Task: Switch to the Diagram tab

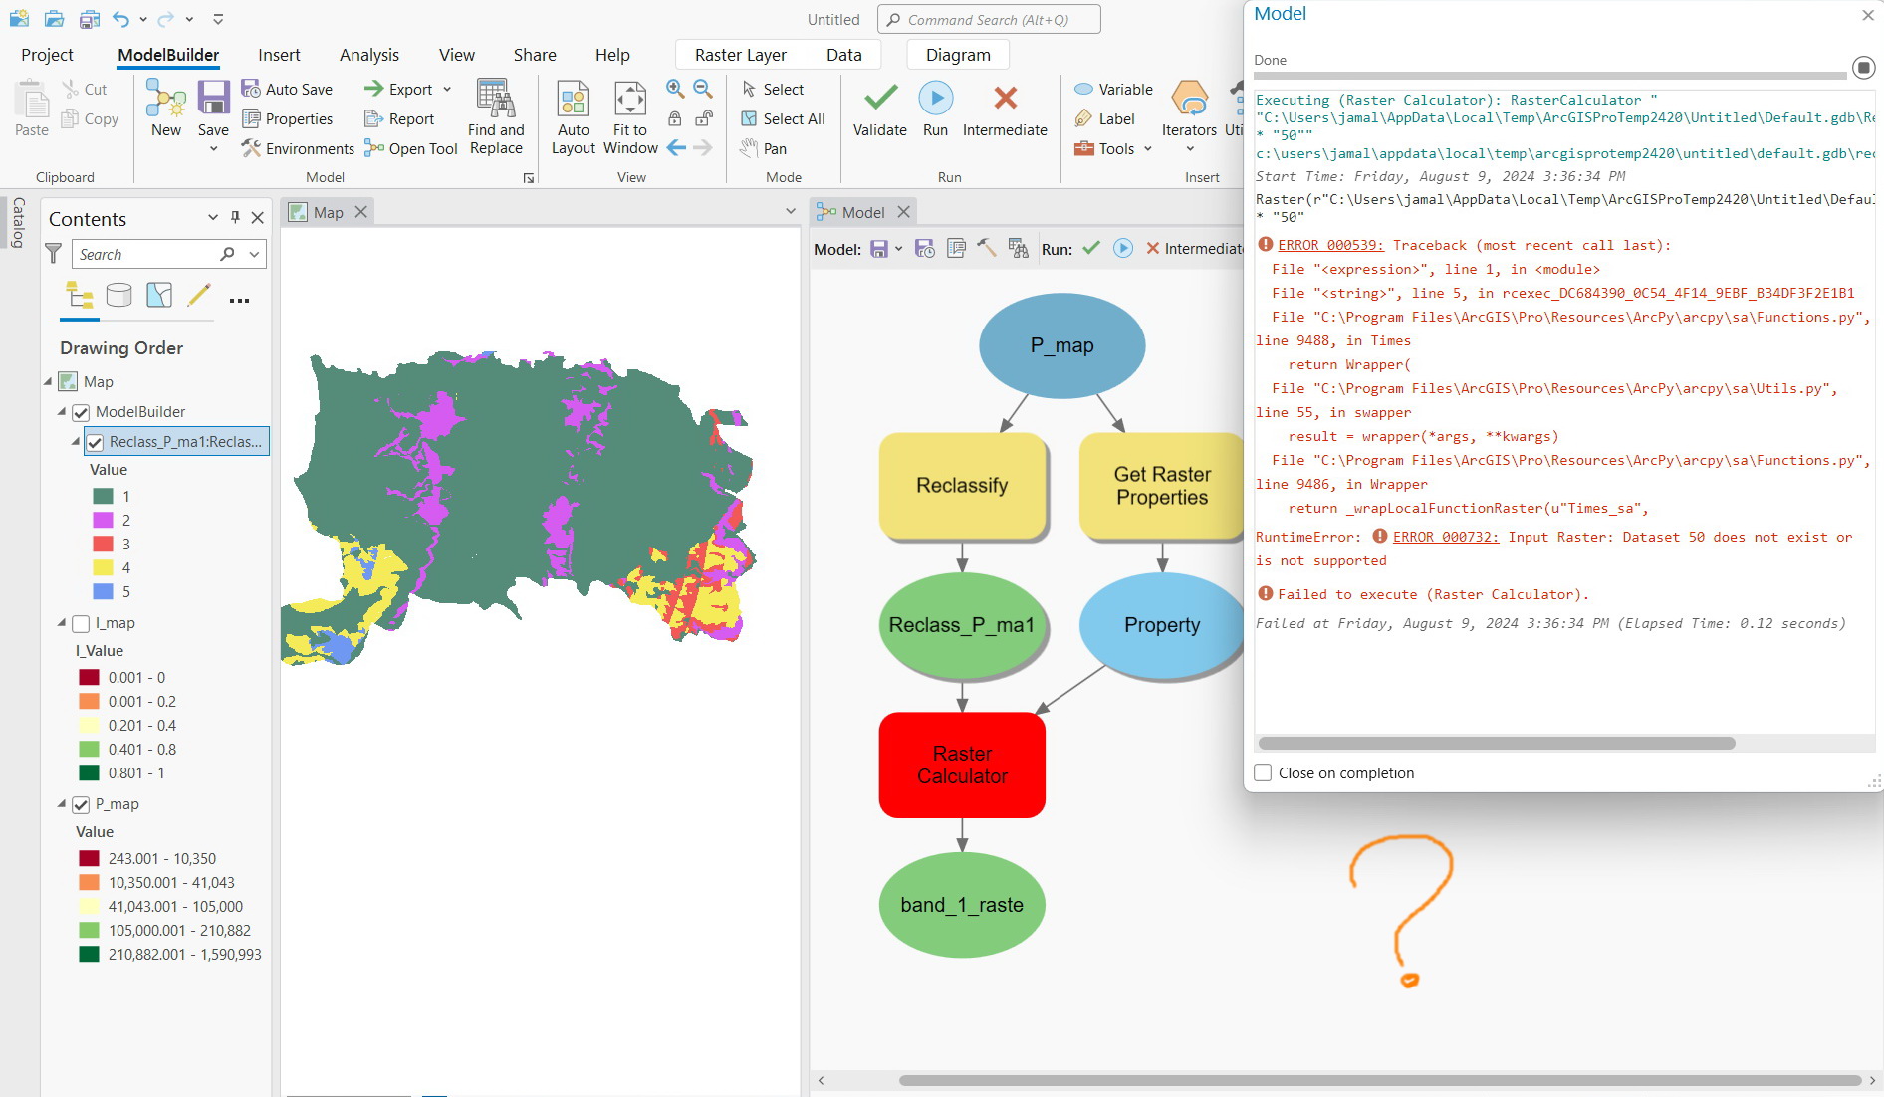Action: point(956,55)
